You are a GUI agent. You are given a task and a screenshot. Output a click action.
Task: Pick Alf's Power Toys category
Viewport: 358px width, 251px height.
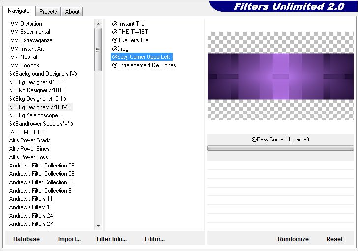click(29, 157)
